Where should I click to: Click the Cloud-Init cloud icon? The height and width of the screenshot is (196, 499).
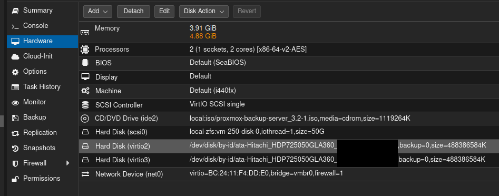[15, 56]
